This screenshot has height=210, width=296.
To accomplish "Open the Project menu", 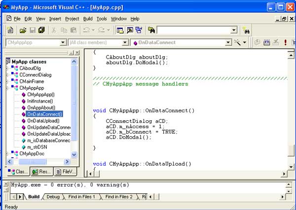I will (x=72, y=19).
